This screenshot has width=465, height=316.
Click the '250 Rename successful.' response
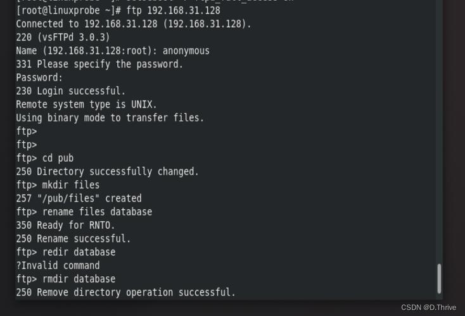pyautogui.click(x=73, y=239)
